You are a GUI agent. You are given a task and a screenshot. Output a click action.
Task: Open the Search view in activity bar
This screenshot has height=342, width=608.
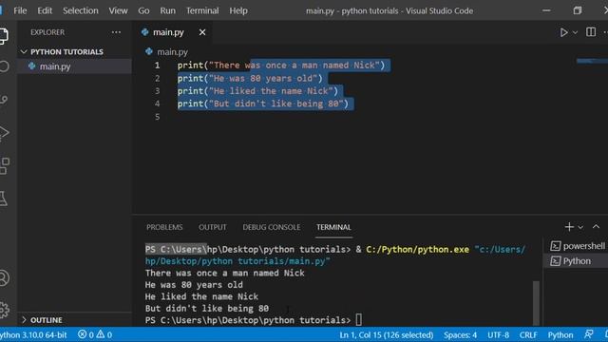(x=4, y=66)
